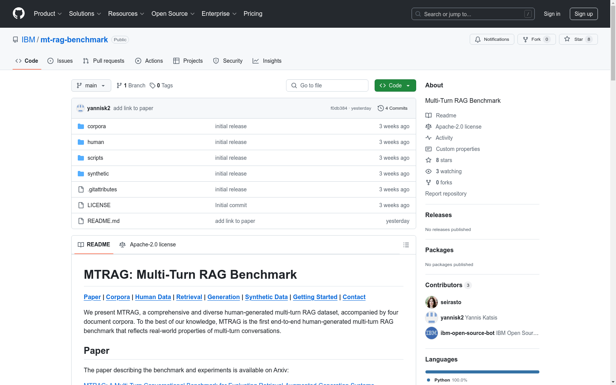Open the Projects tab
The image size is (616, 385).
[188, 61]
